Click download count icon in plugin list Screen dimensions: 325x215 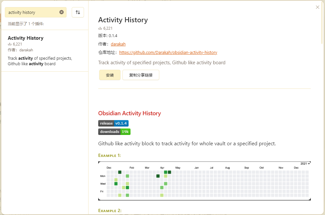pyautogui.click(x=9, y=44)
